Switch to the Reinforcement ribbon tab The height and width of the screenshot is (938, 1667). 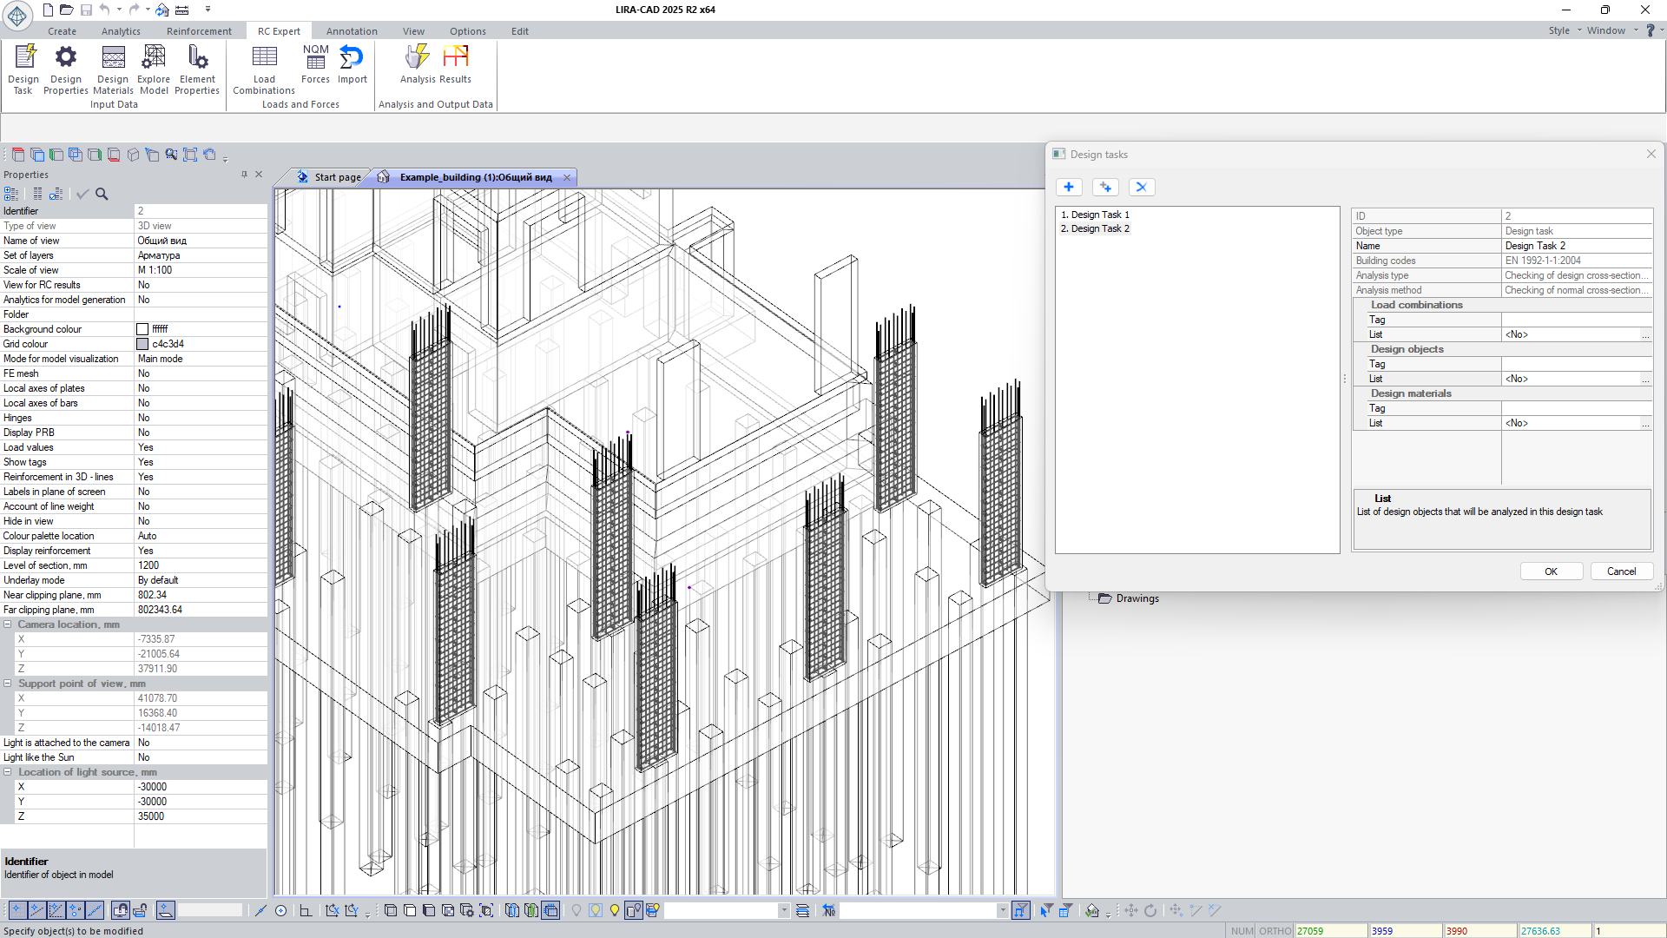coord(199,31)
